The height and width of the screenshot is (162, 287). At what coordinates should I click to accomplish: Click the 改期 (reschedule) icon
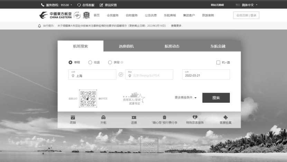coord(73,117)
